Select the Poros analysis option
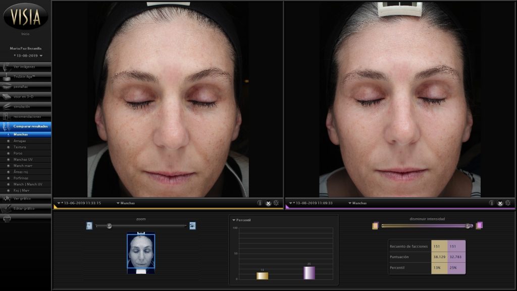The image size is (517, 291). point(18,153)
